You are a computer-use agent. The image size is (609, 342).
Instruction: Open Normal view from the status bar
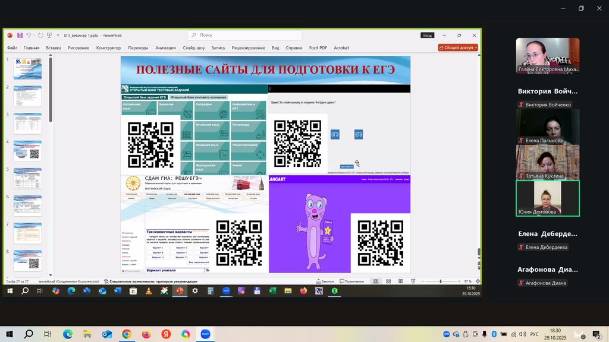click(375, 281)
